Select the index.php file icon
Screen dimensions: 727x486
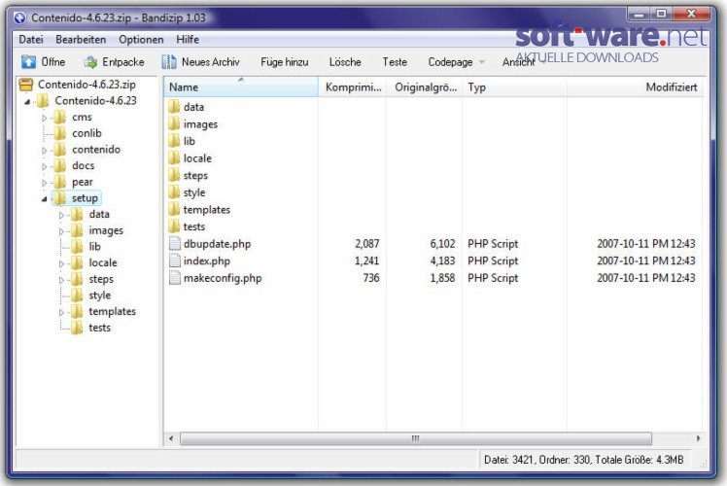174,261
